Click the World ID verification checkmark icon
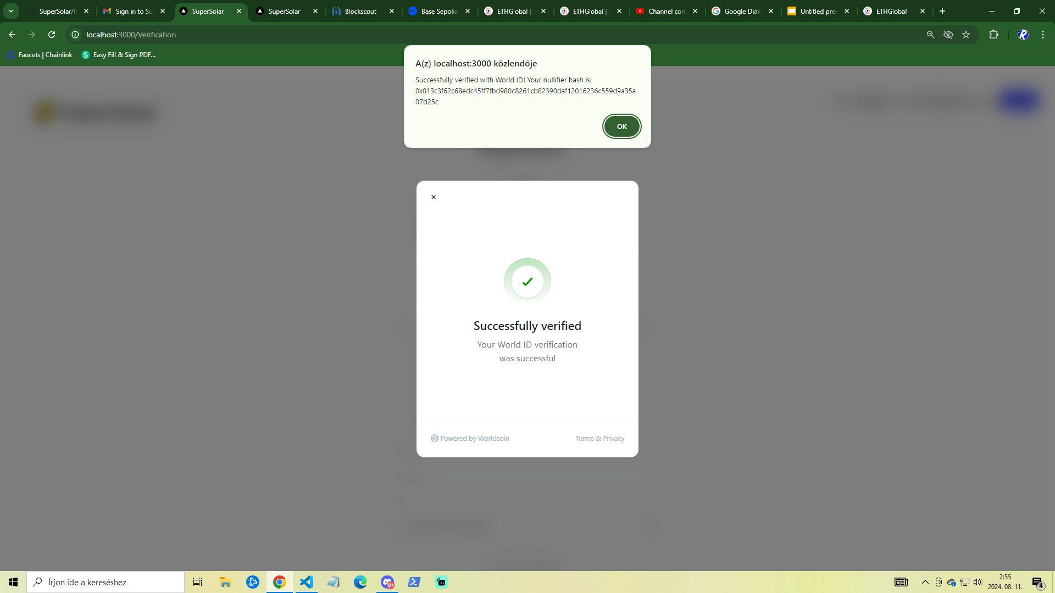Viewport: 1055px width, 593px height. pyautogui.click(x=527, y=281)
